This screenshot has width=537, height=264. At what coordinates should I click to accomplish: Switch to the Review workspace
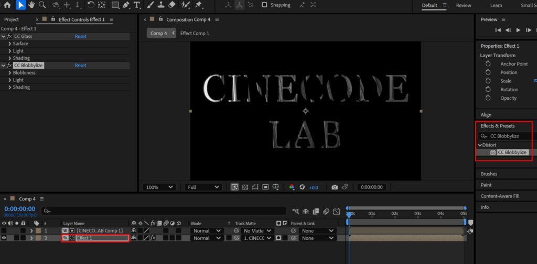[x=464, y=5]
